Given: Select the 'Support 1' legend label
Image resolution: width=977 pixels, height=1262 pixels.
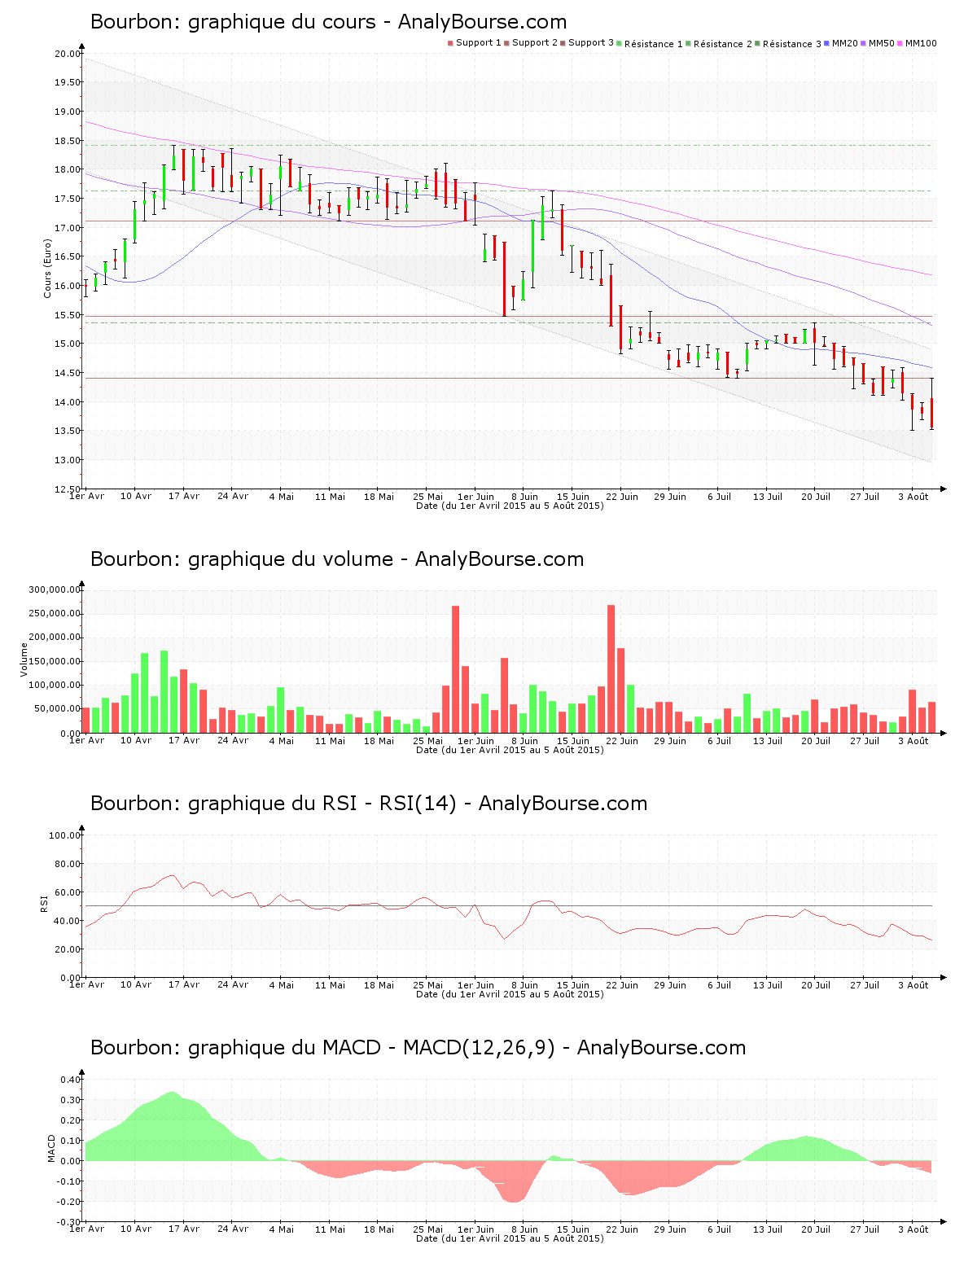Looking at the screenshot, I should pyautogui.click(x=479, y=43).
